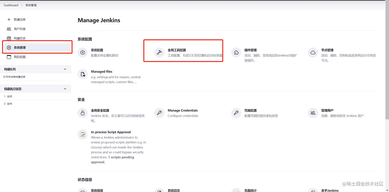This screenshot has height=192, width=389.
Task: Click the key icon for Manage Credentials
Action: click(159, 113)
